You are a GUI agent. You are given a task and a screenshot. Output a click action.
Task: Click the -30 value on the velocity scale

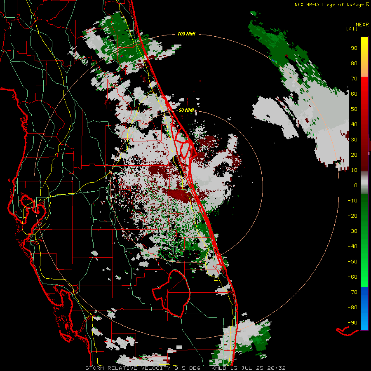(352, 231)
